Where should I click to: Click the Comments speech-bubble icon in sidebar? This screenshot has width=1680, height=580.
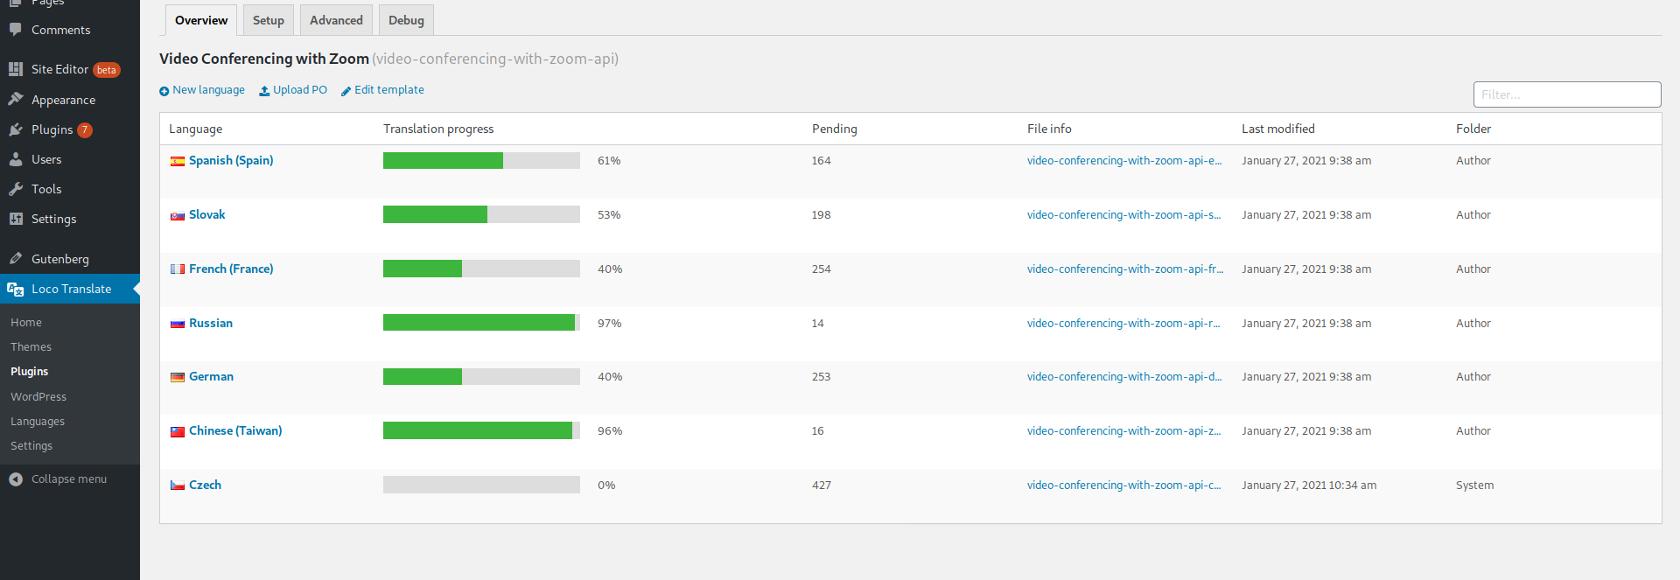(x=16, y=30)
